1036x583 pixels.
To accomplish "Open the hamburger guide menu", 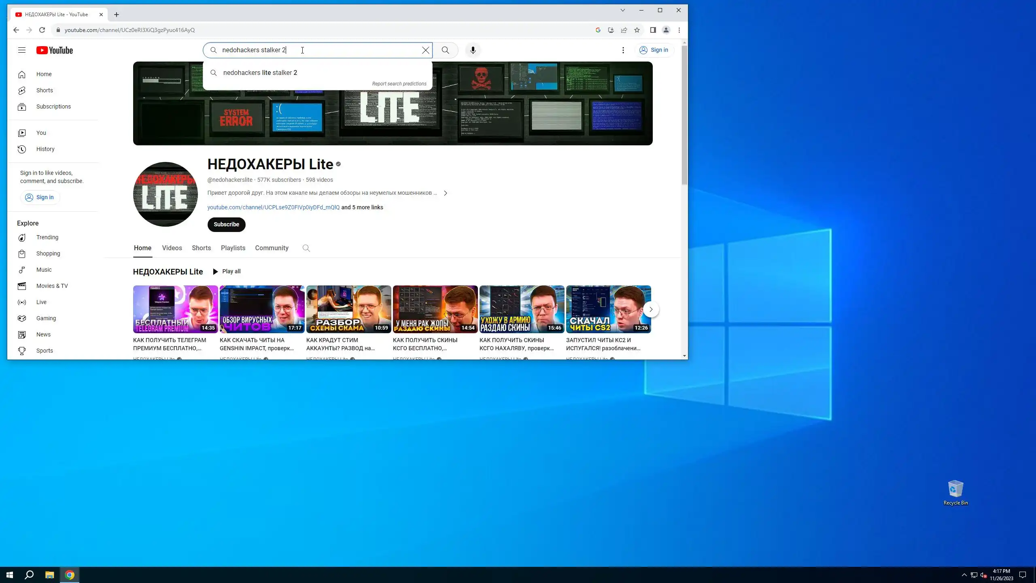I will 22,50.
